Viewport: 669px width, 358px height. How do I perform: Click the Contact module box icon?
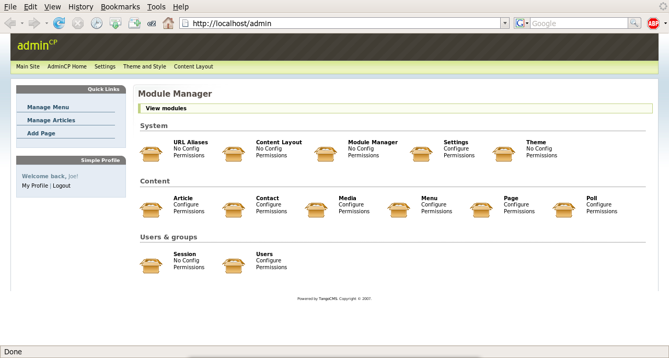234,210
